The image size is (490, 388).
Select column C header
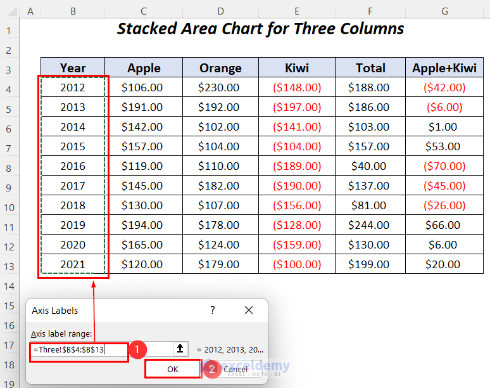click(x=144, y=11)
